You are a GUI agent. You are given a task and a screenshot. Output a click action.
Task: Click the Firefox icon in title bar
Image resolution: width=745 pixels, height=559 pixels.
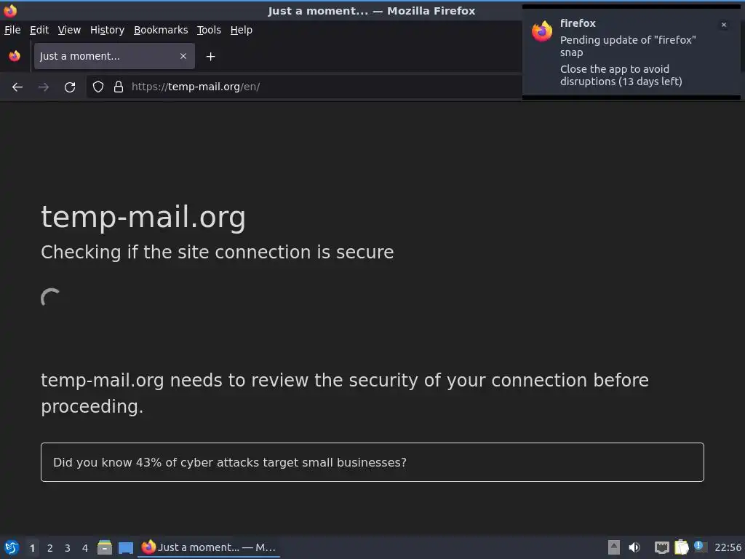click(x=10, y=10)
